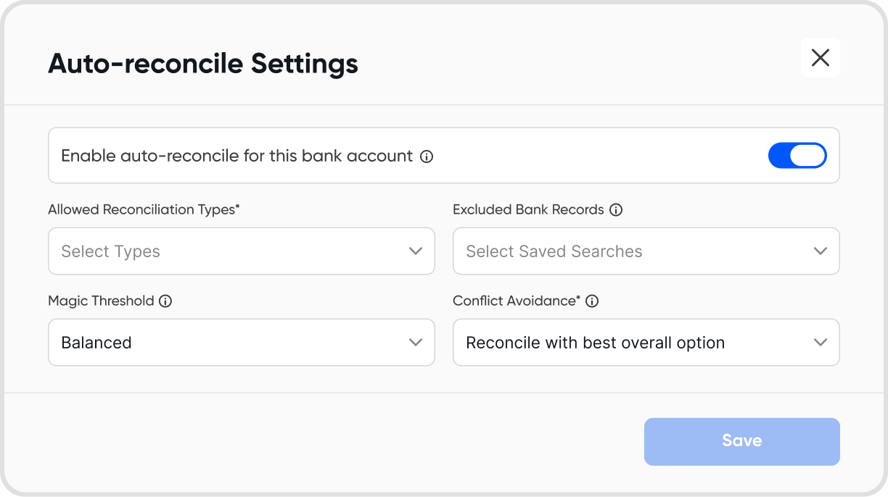This screenshot has height=497, width=888.
Task: Click chevron arrow in Select Saved Searches field
Action: tap(821, 251)
